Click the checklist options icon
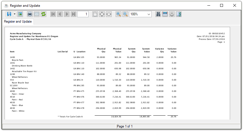 tap(179, 14)
